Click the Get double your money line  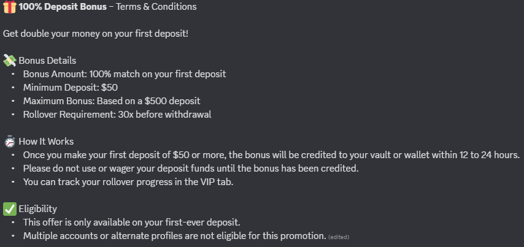click(x=96, y=34)
